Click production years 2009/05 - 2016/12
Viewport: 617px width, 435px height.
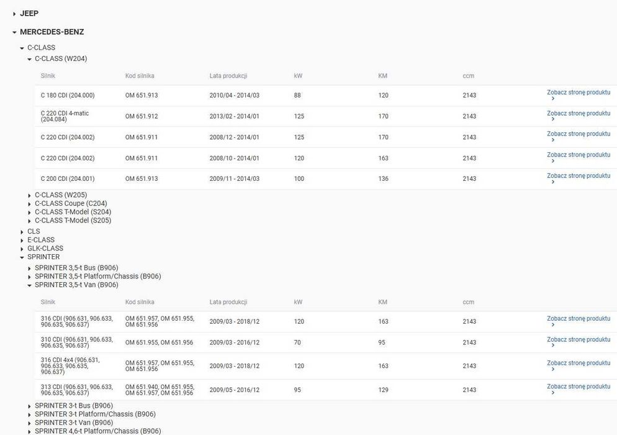(x=235, y=390)
